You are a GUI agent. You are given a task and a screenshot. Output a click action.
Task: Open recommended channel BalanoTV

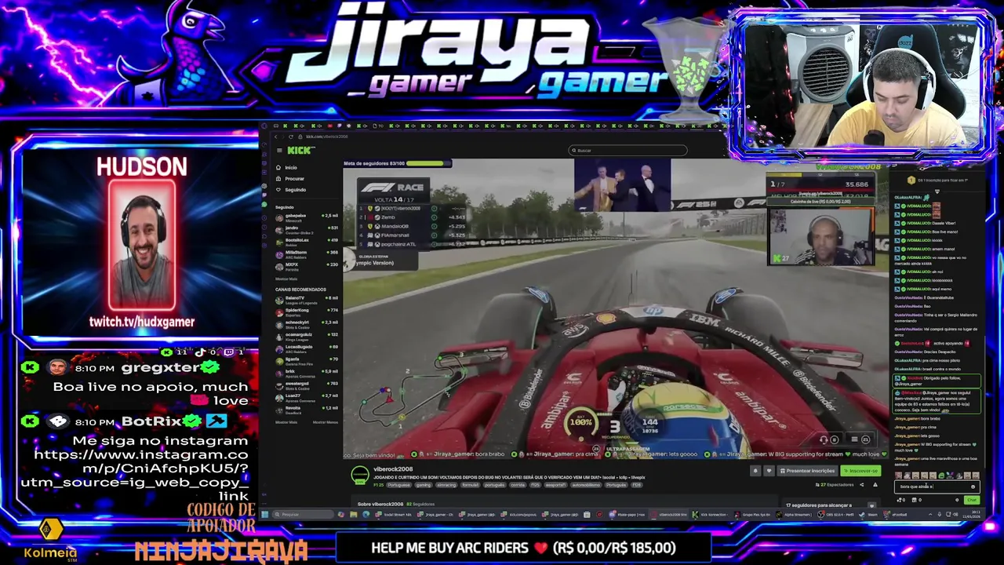307,301
